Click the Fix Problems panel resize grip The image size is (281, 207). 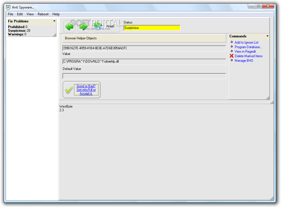55,35
